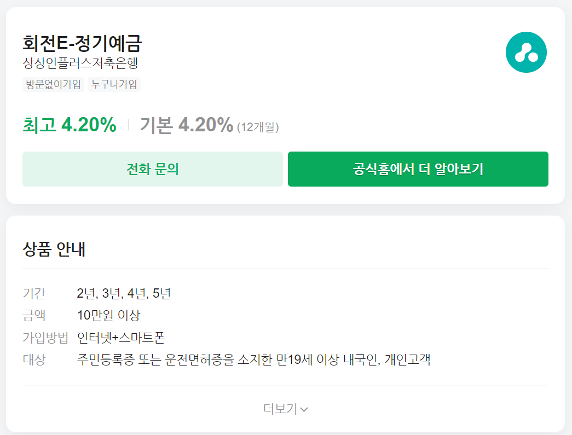Click the 최고 4.20% rate text

[68, 125]
